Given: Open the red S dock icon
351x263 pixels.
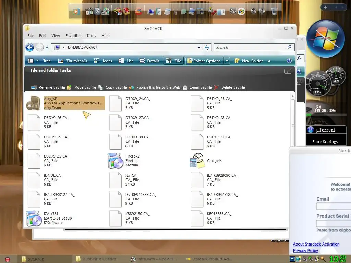Looking at the screenshot, I should pyautogui.click(x=138, y=11).
